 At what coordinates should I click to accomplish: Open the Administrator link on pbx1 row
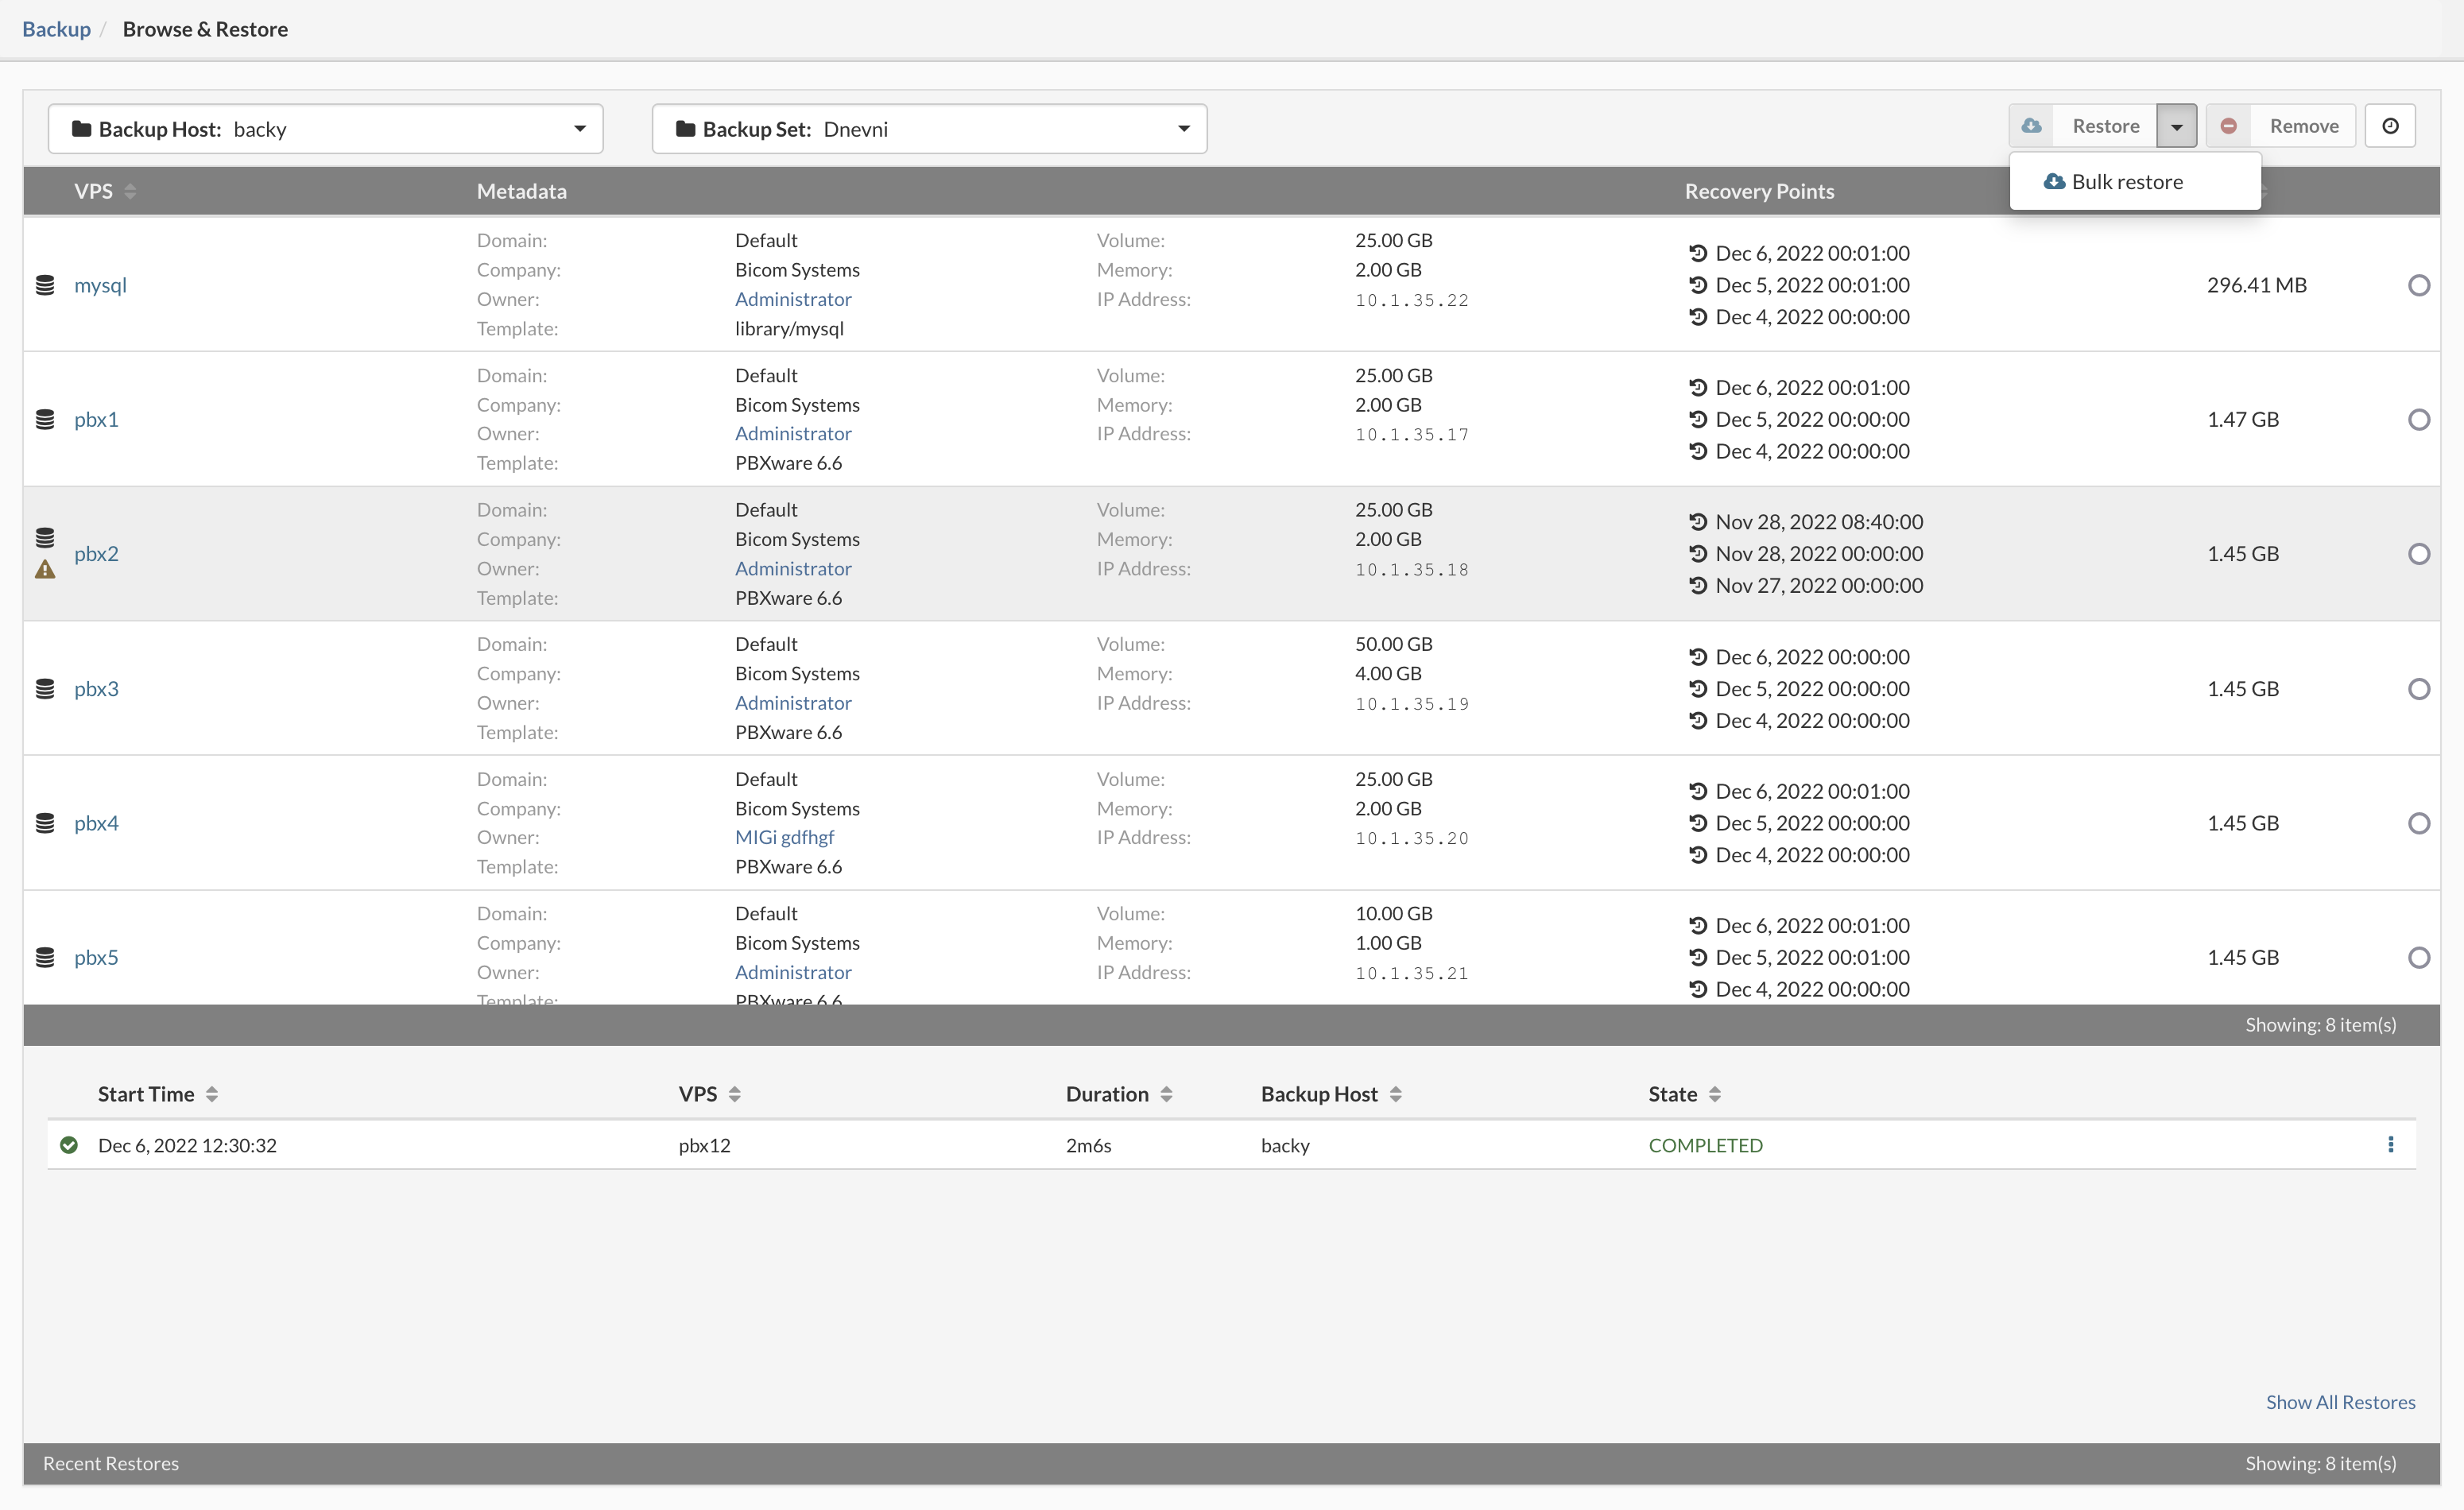[x=792, y=433]
